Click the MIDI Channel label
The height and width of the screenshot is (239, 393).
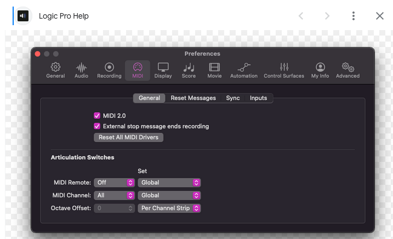(71, 195)
